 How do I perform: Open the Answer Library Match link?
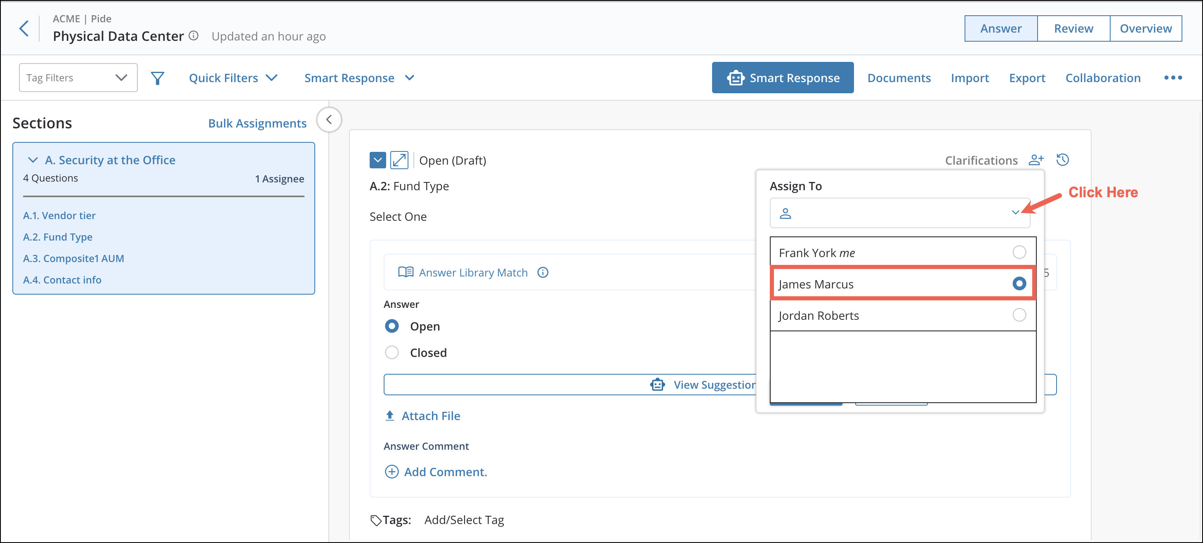coord(473,272)
